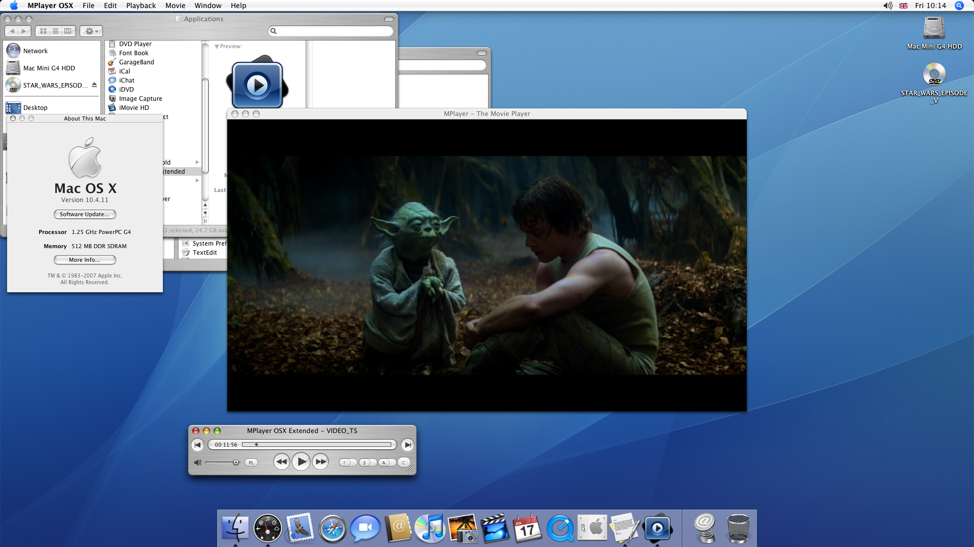This screenshot has height=547, width=974.
Task: Click the rewind button in MPlayer controller
Action: 282,462
